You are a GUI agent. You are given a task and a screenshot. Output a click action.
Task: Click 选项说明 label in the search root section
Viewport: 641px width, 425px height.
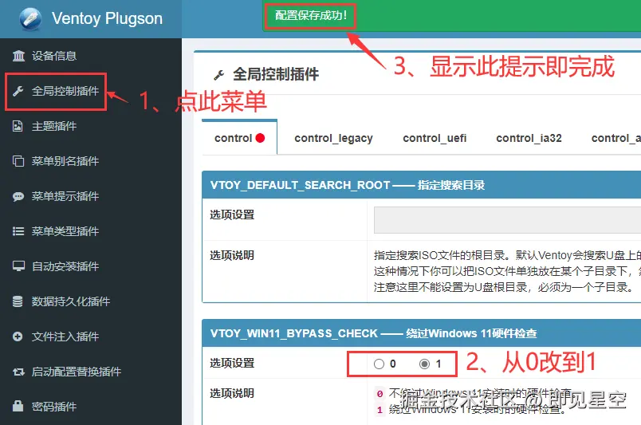point(232,255)
